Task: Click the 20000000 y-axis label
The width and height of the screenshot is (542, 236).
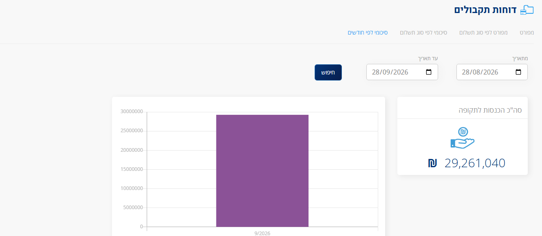Action: (132, 150)
